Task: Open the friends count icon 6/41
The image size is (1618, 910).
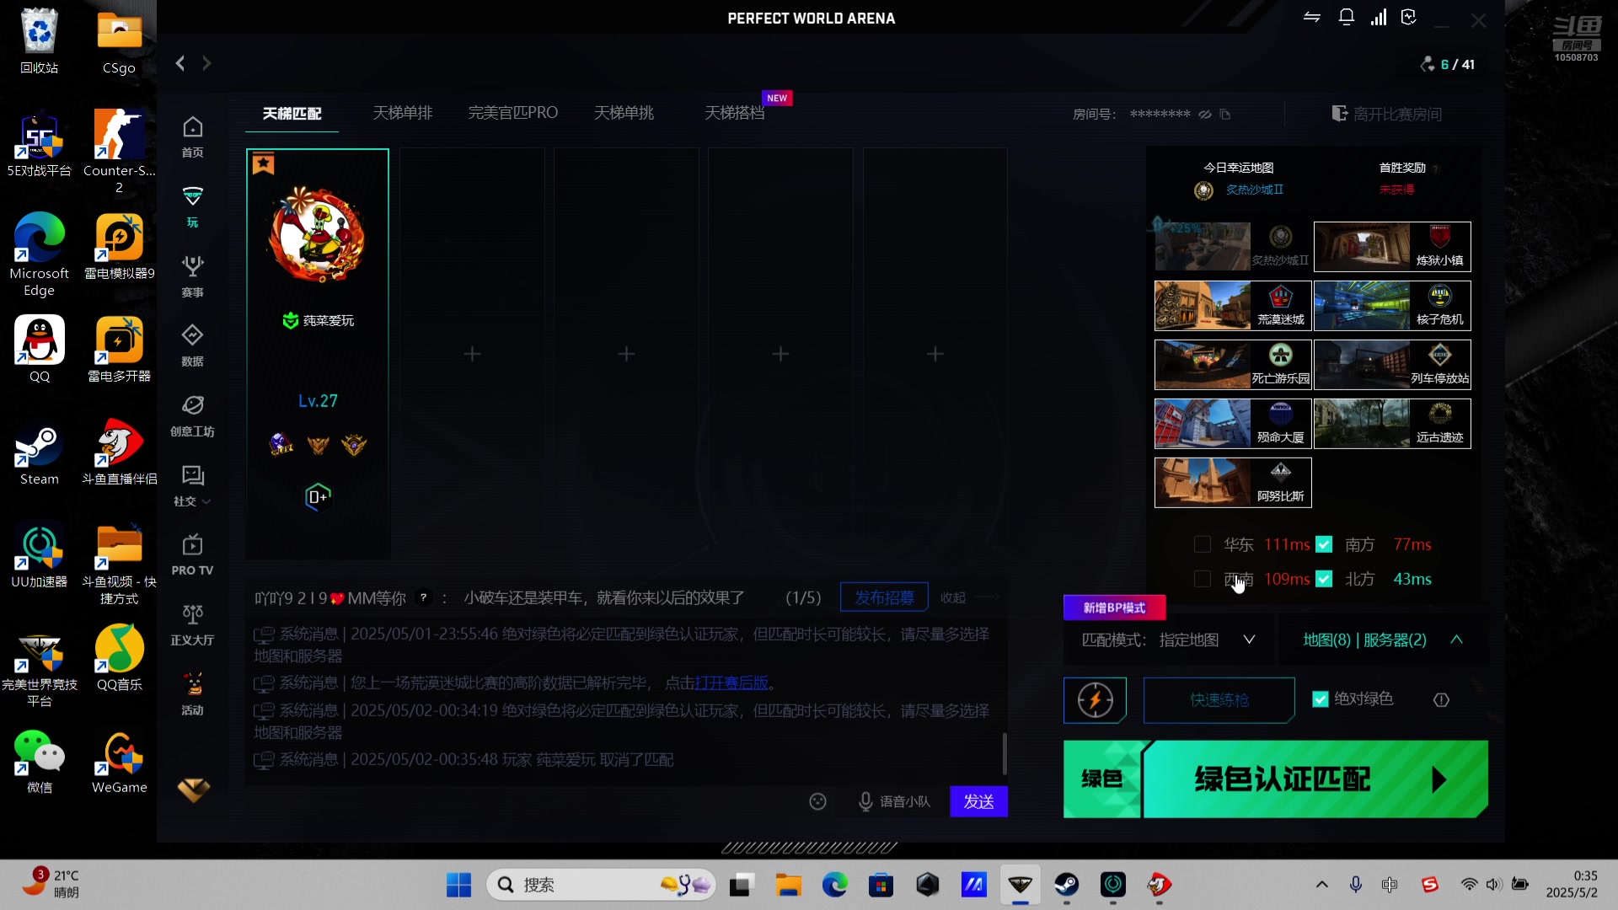Action: click(x=1428, y=64)
